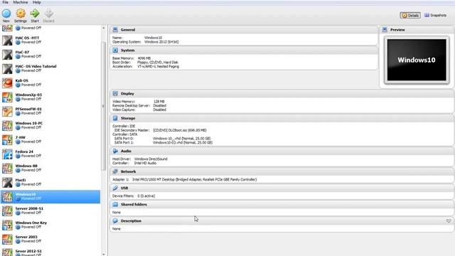This screenshot has width=455, height=256.
Task: Click the Intel HD Audio controller value
Action: click(145, 163)
